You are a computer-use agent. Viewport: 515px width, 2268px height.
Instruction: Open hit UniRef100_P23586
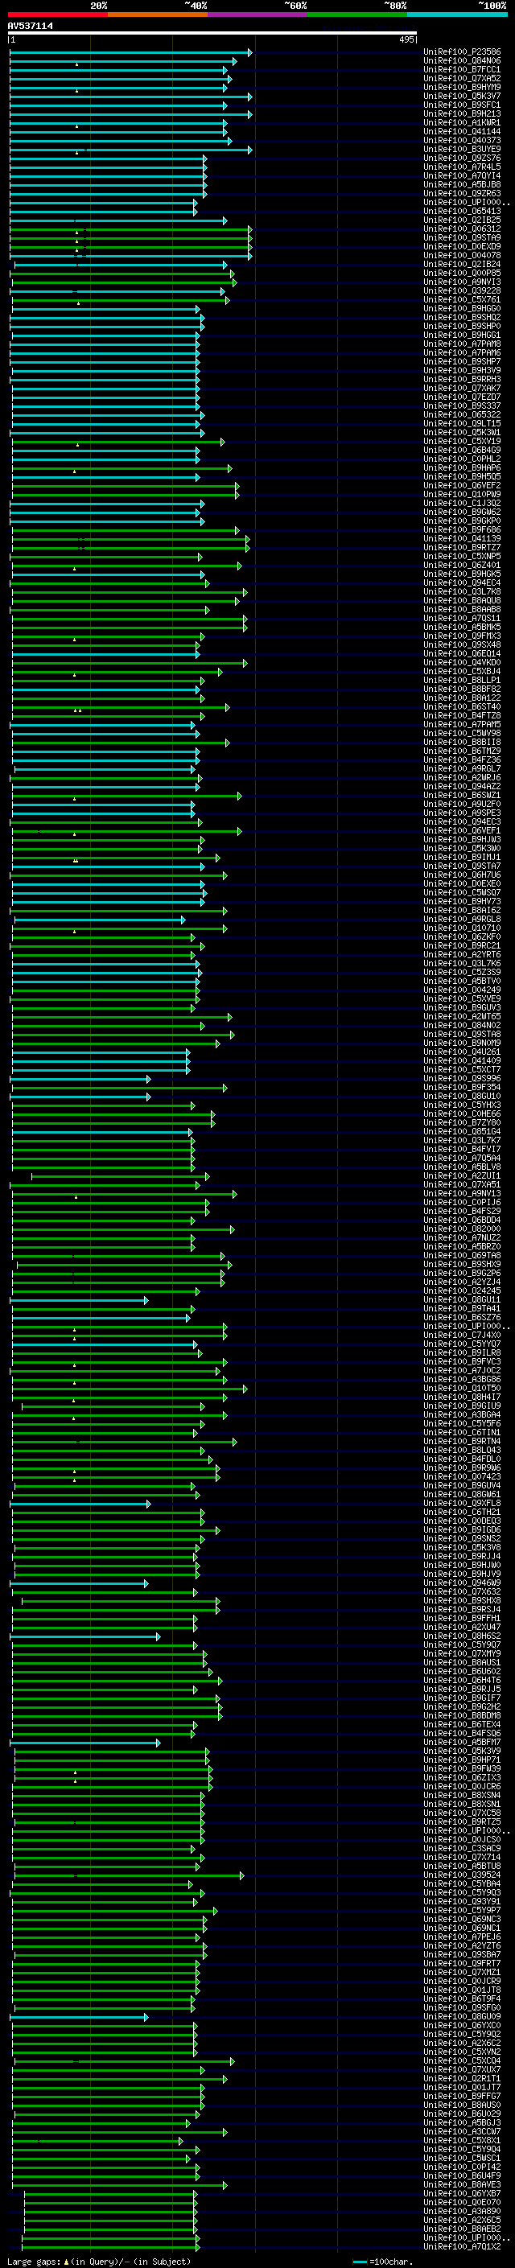(x=462, y=52)
